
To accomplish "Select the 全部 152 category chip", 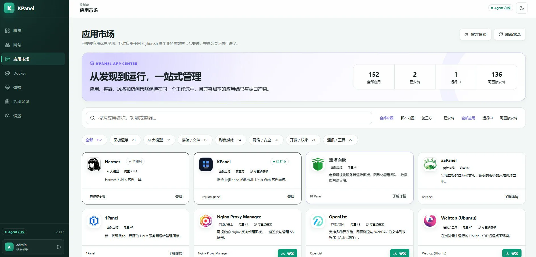I will (94, 140).
